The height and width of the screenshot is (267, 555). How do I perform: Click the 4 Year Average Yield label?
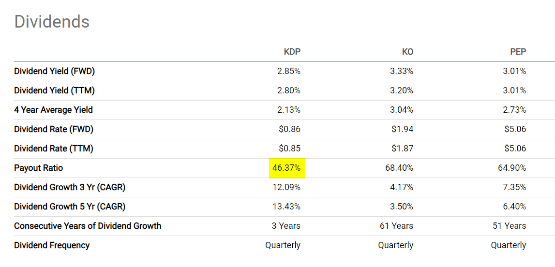coord(53,110)
